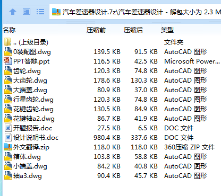Click the 41.9 KB compressed size value
Viewport: 221px width, 196px height.
click(x=146, y=119)
